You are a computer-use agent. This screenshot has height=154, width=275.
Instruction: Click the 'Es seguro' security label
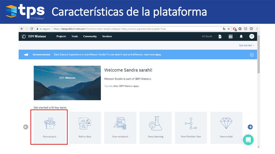click(x=45, y=29)
